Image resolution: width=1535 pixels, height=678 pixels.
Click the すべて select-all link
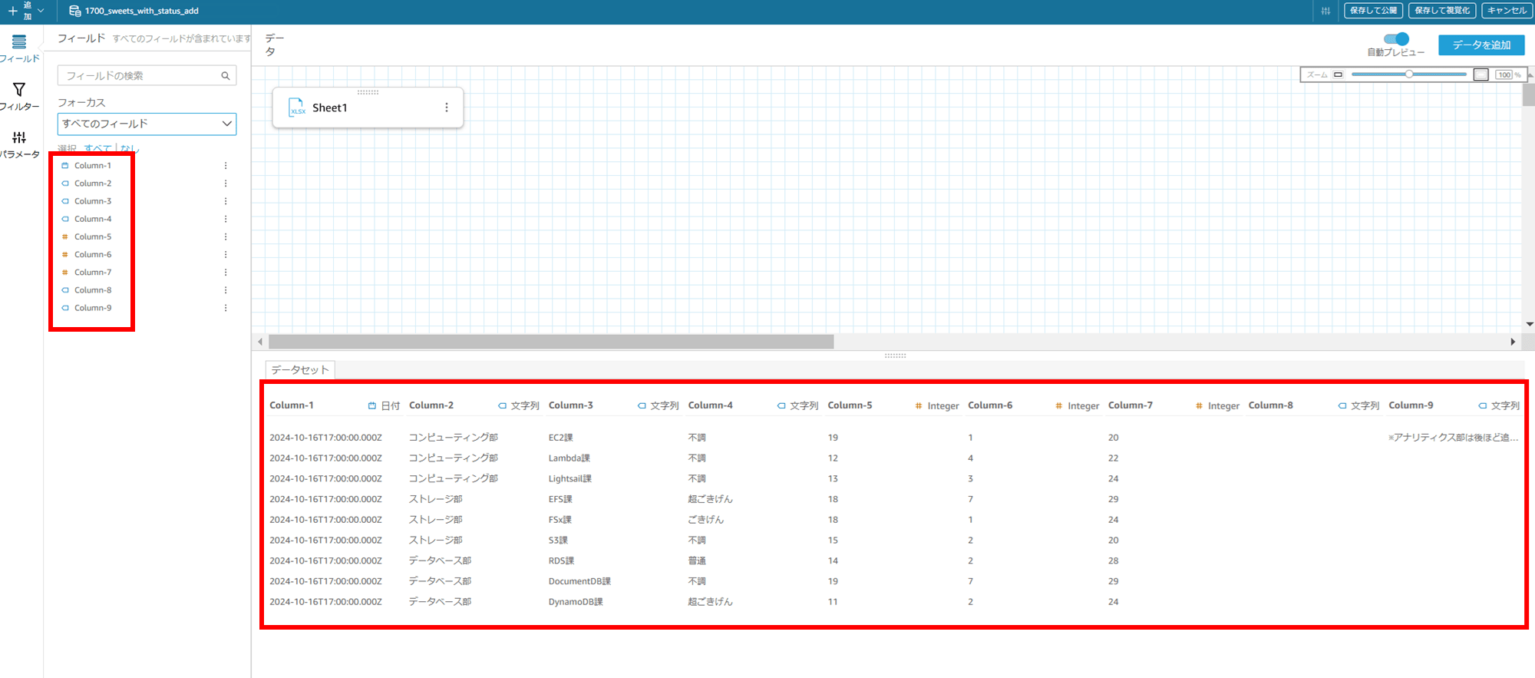97,148
